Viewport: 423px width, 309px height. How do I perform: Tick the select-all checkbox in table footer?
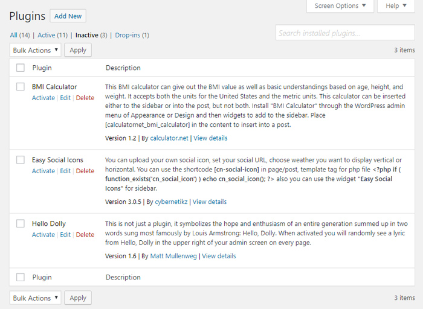pyautogui.click(x=21, y=277)
